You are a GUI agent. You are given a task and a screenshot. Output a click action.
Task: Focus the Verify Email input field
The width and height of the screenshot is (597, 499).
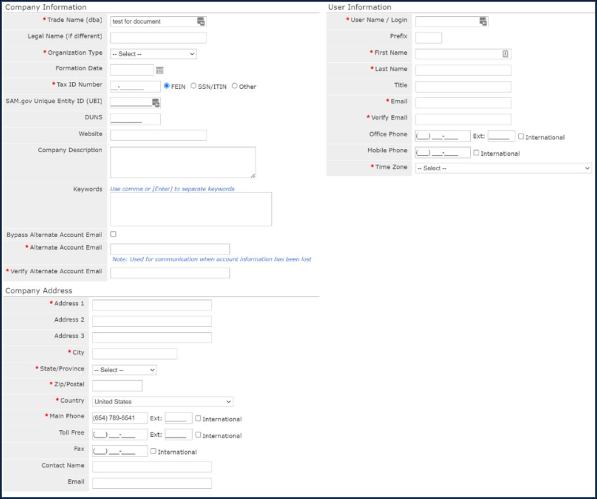tap(464, 119)
